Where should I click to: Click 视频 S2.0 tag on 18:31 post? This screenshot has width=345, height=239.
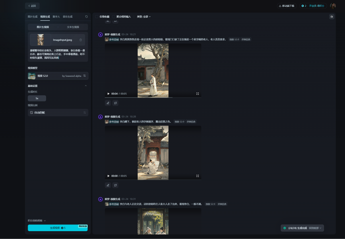[210, 204]
